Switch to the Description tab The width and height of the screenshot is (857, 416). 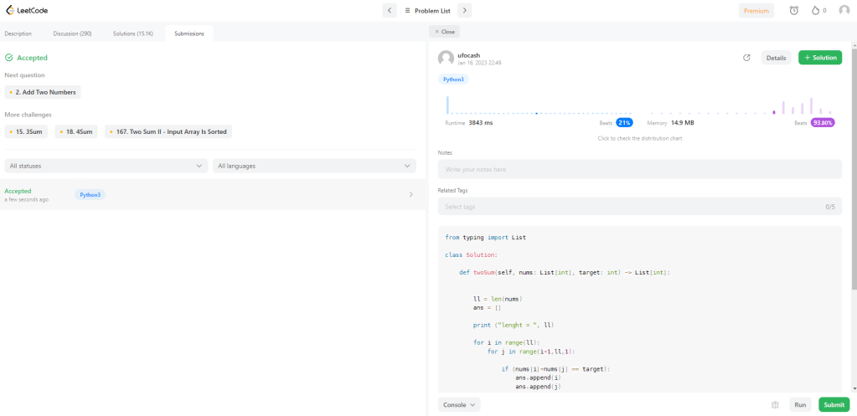18,33
